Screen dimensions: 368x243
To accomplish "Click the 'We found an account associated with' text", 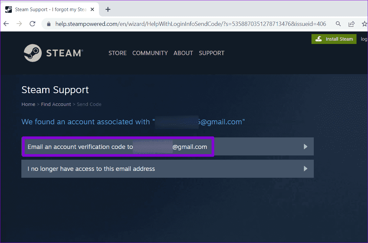I will [86, 122].
